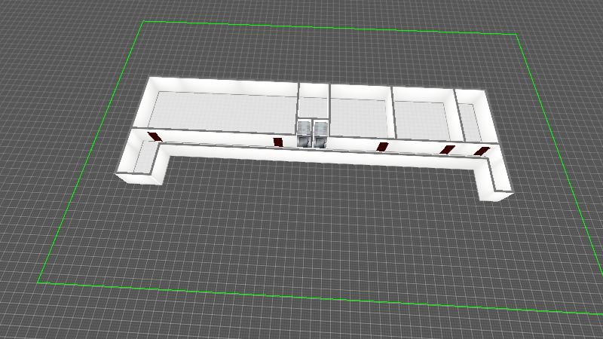Click the first door right of the elevators

[382, 146]
